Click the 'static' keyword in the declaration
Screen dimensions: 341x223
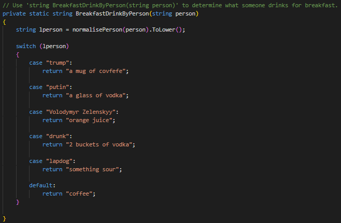point(39,13)
